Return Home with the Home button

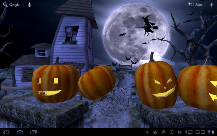click(20, 132)
